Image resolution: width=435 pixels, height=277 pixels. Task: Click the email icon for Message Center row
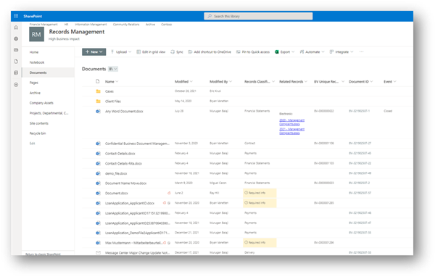(x=98, y=253)
